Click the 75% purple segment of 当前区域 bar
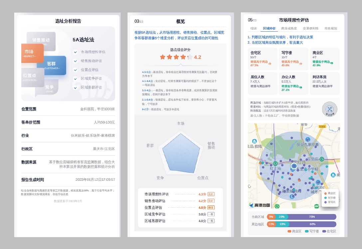This screenshot has height=249, width=362. tap(312, 217)
